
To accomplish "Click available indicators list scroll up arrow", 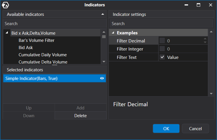I will pos(104,32).
